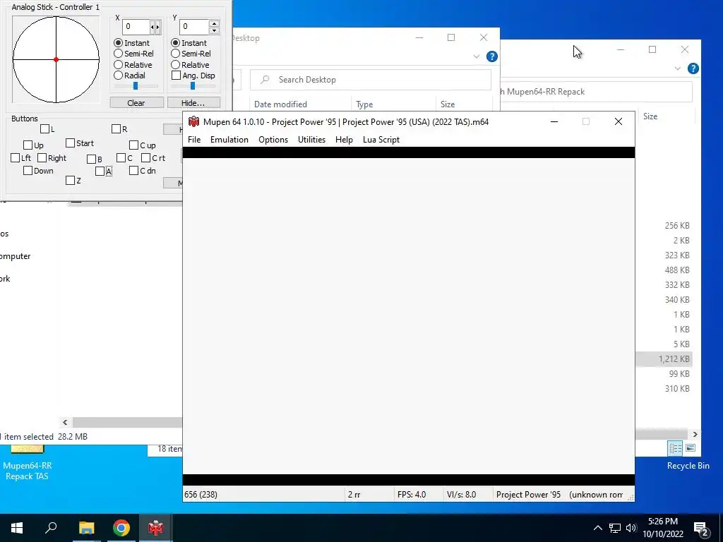Open the Windows Start menu
723x542 pixels.
(17, 528)
